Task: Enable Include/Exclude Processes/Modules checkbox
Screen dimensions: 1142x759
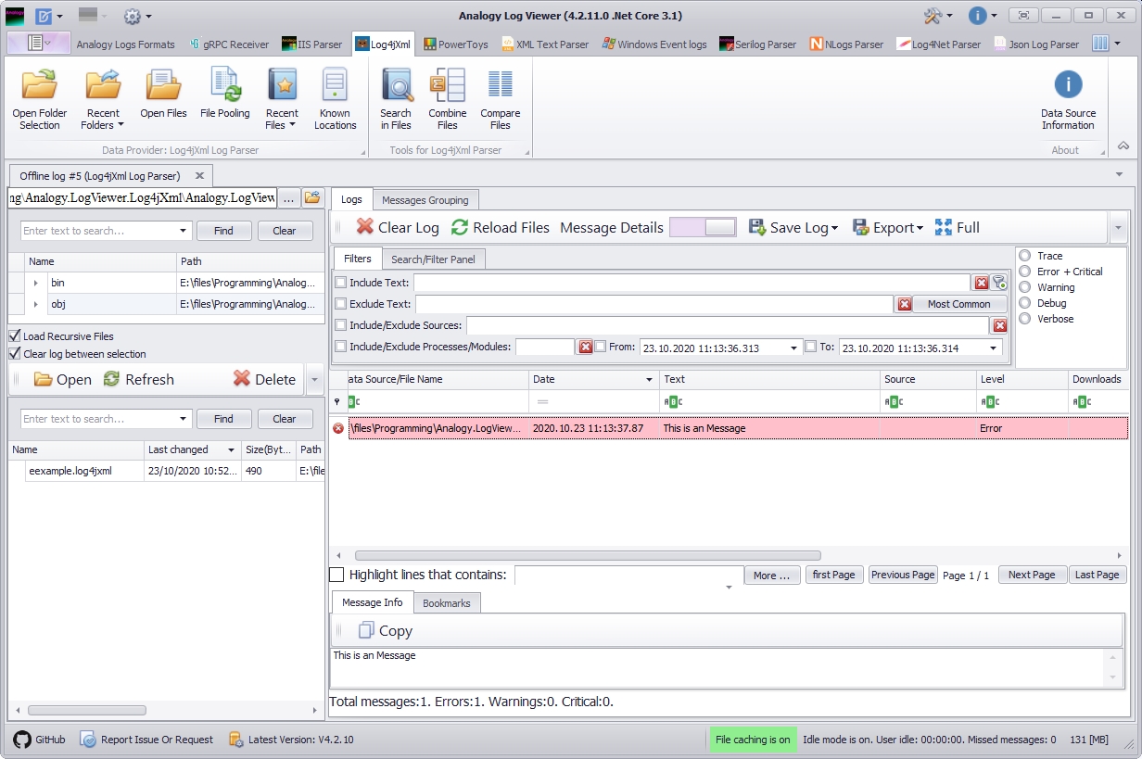Action: [x=340, y=347]
